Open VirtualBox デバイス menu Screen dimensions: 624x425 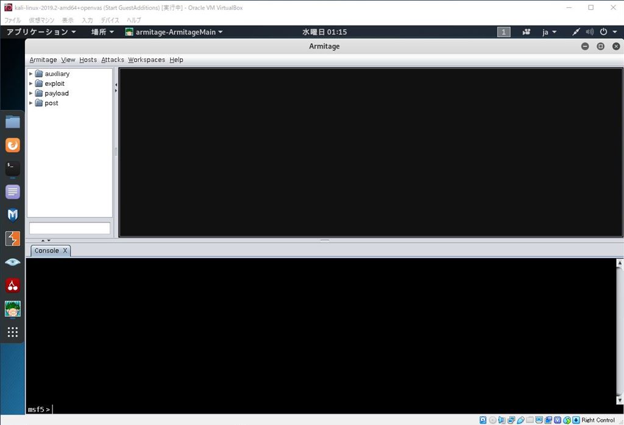pyautogui.click(x=110, y=20)
